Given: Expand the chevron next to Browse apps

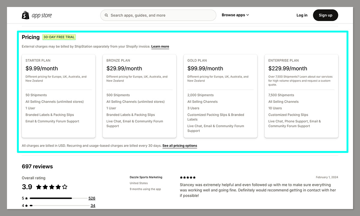Looking at the screenshot, I should pyautogui.click(x=247, y=15).
